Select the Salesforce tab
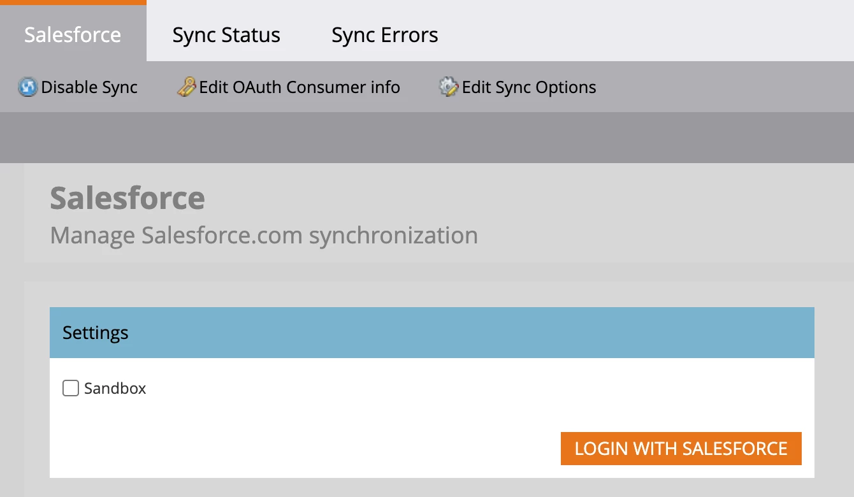This screenshot has width=854, height=497. tap(73, 34)
